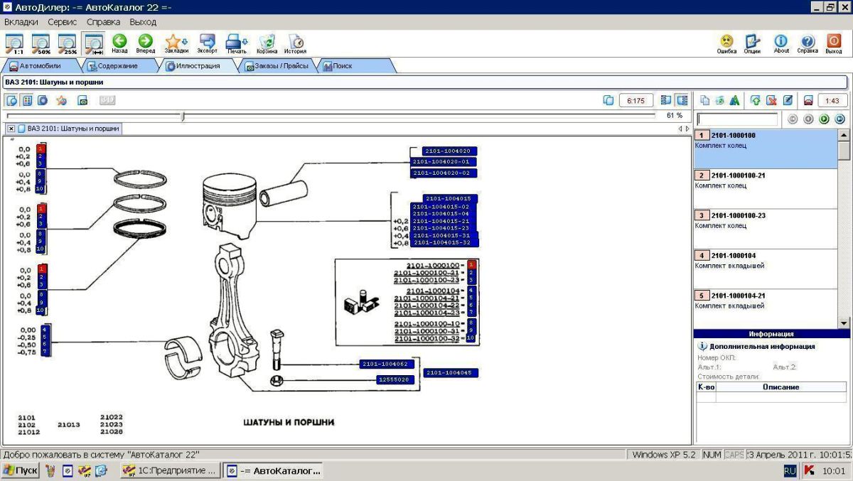Click the round blue illustration tool icon
853x481 pixels.
tap(43, 100)
